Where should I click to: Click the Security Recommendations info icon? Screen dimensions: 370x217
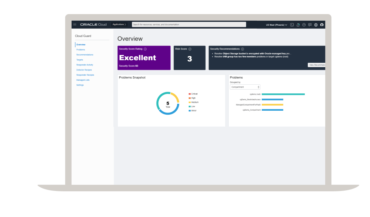[242, 49]
